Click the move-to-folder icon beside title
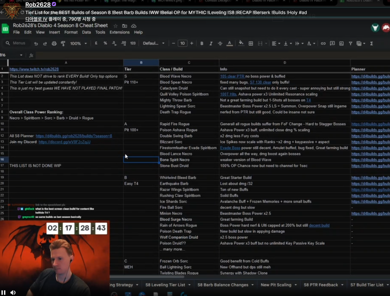390x296 pixels. click(x=125, y=26)
